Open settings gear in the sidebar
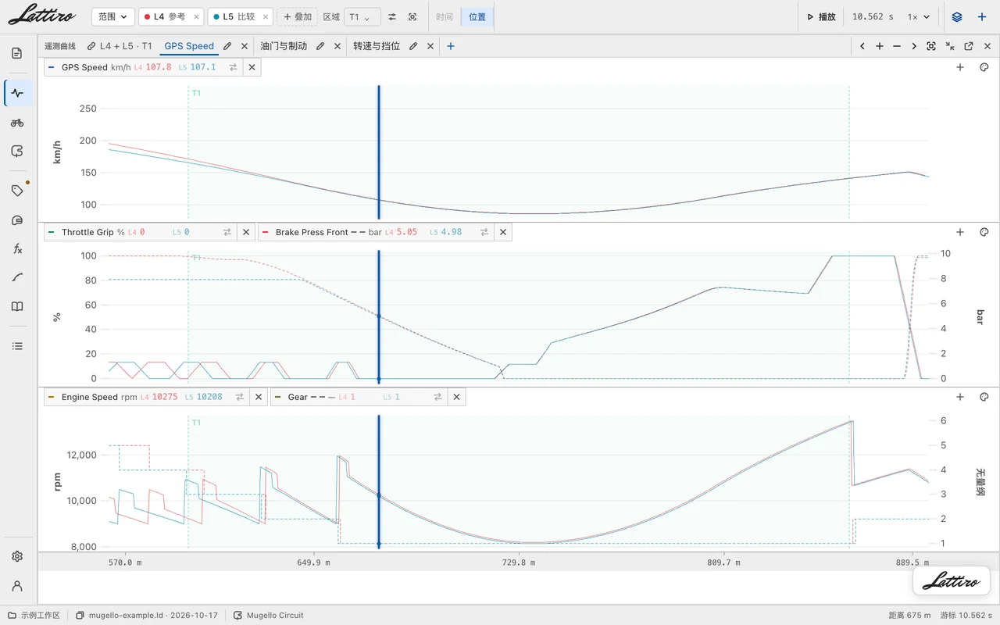 17,556
